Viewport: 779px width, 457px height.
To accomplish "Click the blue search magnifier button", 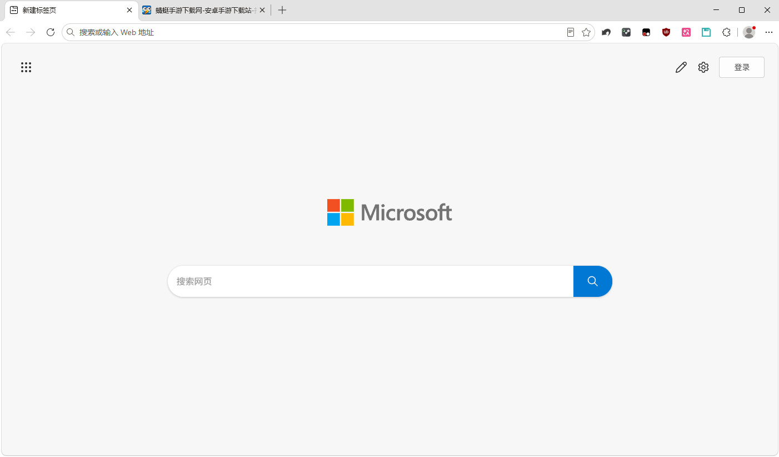I will (593, 281).
